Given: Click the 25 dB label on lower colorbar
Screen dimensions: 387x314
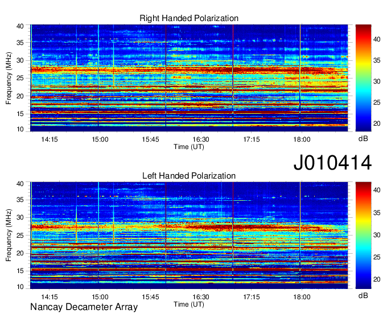Looking at the screenshot, I should pos(377,257).
